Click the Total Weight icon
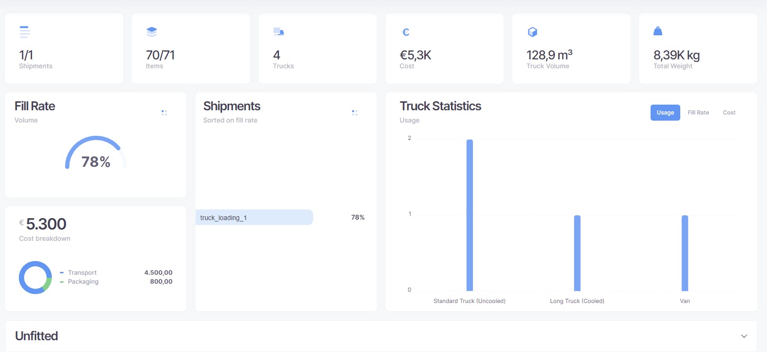Viewport: 767px width, 352px height. pos(658,32)
